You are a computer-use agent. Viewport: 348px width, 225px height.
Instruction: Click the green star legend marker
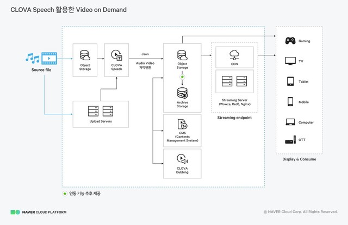click(65, 194)
